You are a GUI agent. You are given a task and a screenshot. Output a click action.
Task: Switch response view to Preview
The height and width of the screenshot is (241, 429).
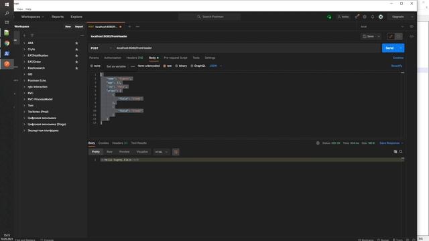tap(124, 152)
